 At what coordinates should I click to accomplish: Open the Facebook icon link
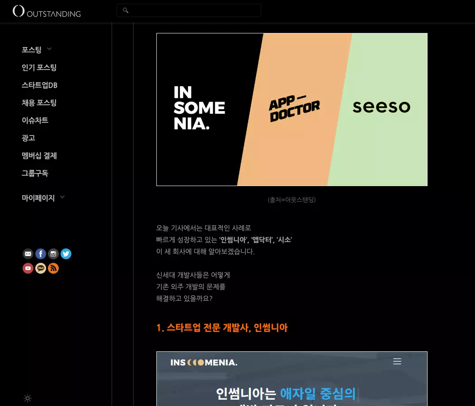point(41,254)
